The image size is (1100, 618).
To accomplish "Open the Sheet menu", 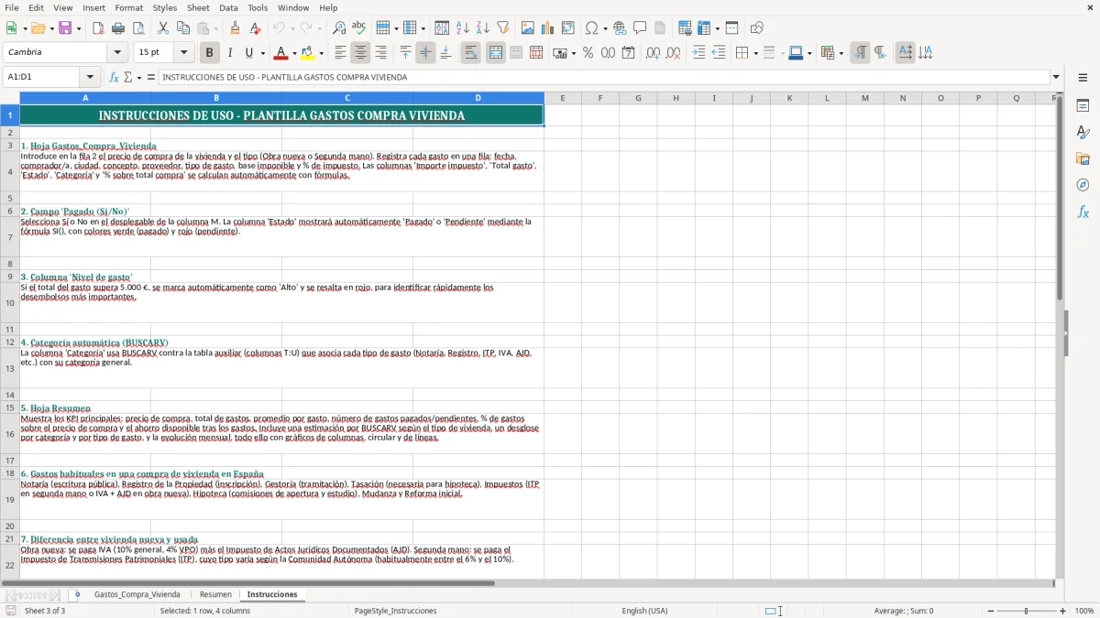I will coord(198,7).
